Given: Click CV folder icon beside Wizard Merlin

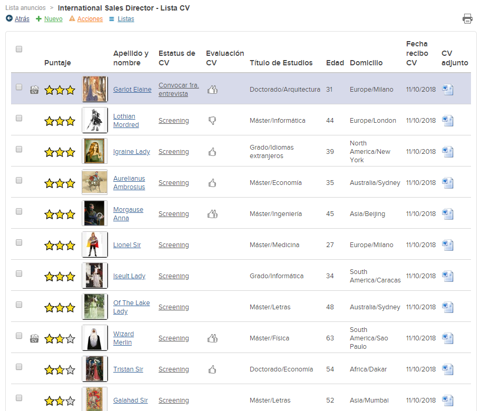Looking at the screenshot, I should [34, 338].
